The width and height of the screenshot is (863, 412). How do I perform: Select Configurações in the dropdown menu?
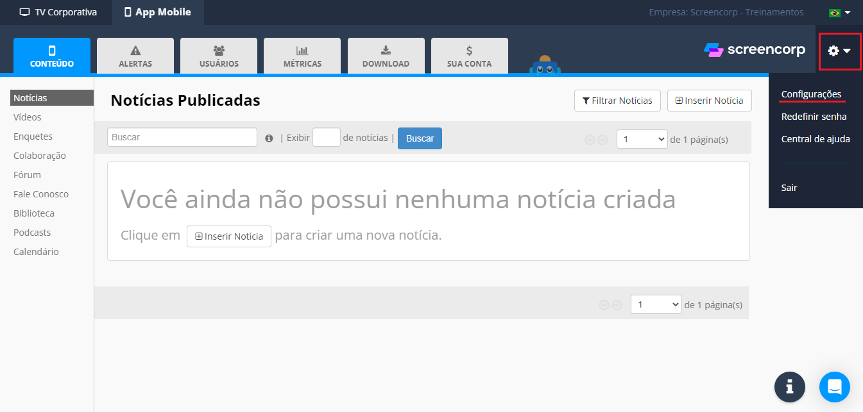[811, 94]
